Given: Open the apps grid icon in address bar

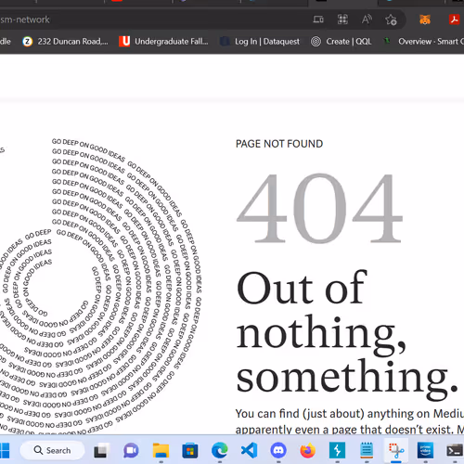Looking at the screenshot, I should pyautogui.click(x=342, y=19).
